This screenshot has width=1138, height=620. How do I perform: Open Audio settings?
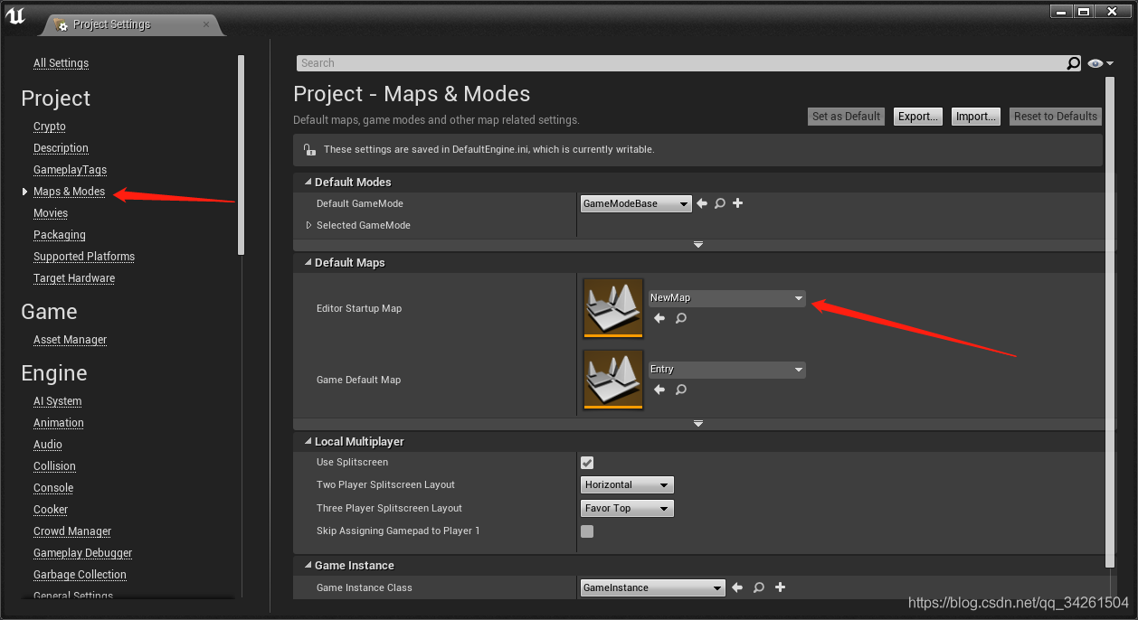coord(48,445)
